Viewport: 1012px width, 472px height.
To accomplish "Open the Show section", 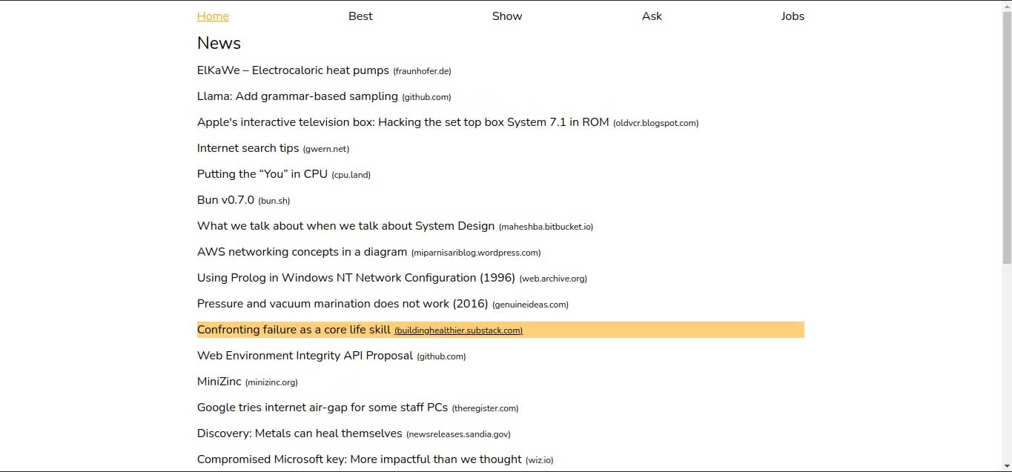I will pyautogui.click(x=507, y=16).
